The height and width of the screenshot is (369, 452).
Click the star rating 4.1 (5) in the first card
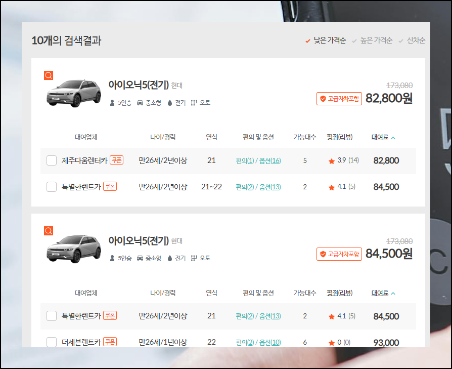pos(342,187)
